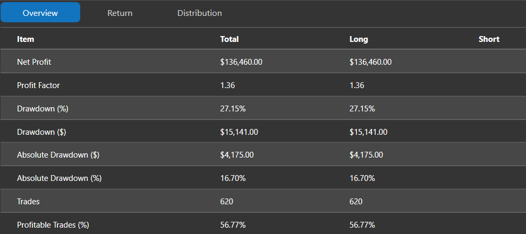Click Long Drawdown value $15,141.00
This screenshot has height=234, width=526.
pyautogui.click(x=368, y=132)
